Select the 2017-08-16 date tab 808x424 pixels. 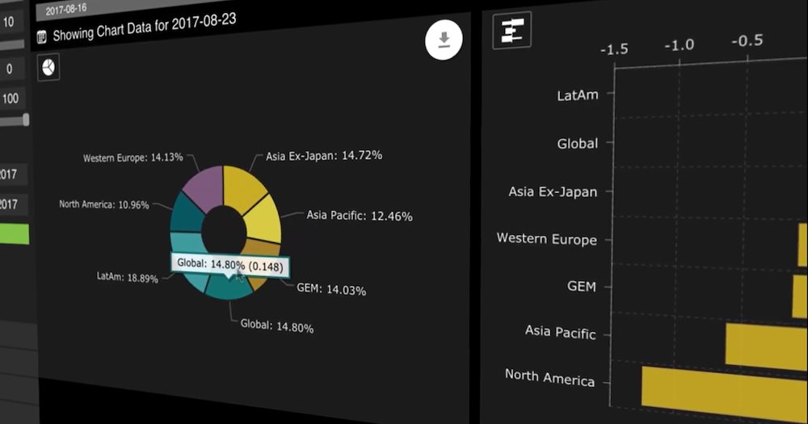click(x=66, y=9)
